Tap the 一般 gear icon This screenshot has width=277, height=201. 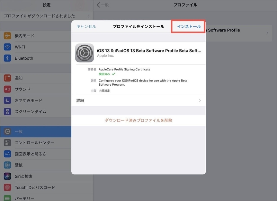click(7, 132)
